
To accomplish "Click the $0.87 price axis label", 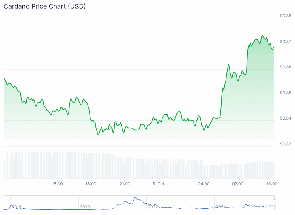I will coord(285,41).
